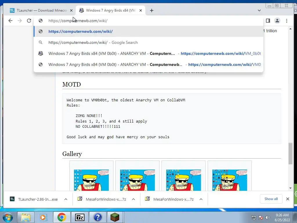Viewport: 297px width, 223px height.
Task: Reload the current page
Action: pos(29,21)
